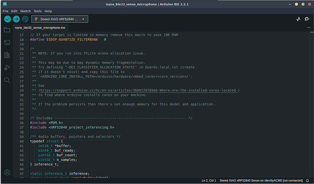Click the nRF52840_project_inferencing.h include
Screen dimensions: 314x184
pyautogui.click(x=81, y=127)
